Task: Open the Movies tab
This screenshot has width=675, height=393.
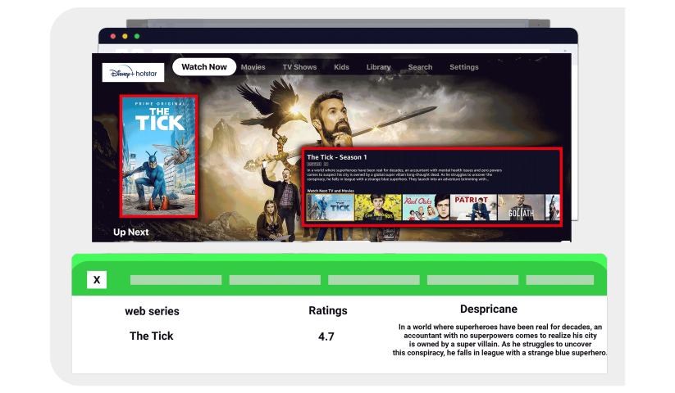Action: tap(253, 67)
